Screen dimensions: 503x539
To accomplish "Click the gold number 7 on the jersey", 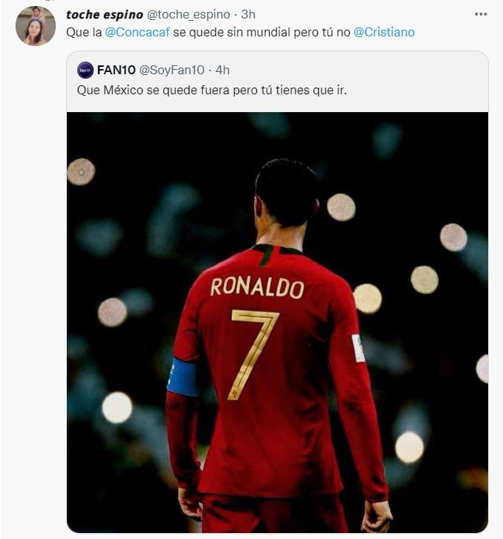I will 253,349.
